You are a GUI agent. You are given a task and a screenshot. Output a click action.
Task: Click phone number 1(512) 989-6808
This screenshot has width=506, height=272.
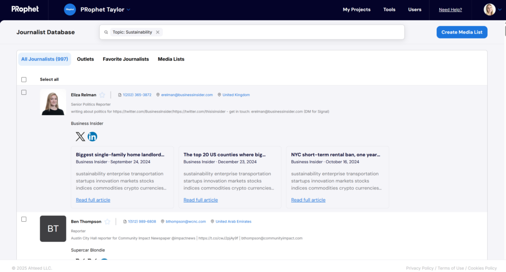pos(142,222)
